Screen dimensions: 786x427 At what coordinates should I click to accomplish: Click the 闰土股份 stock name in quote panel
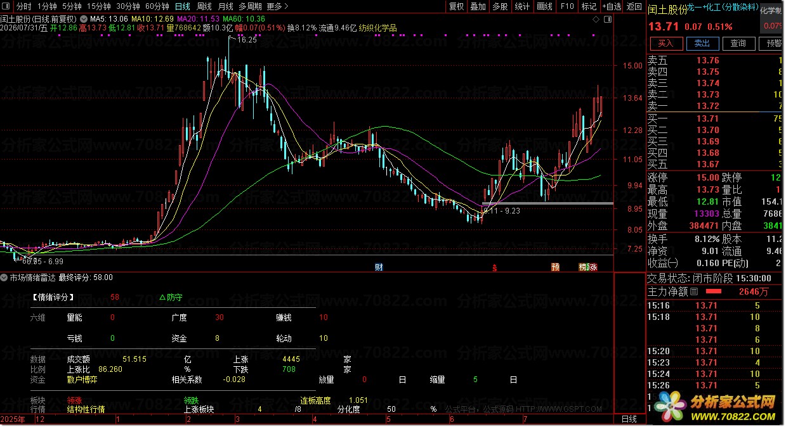point(667,11)
